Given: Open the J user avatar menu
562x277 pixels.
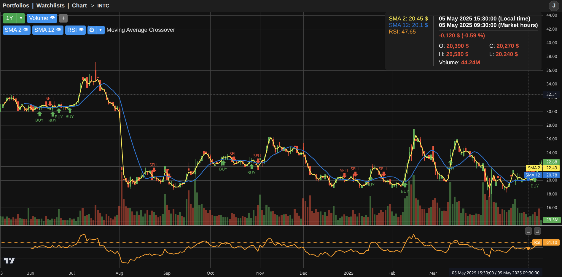Looking at the screenshot, I should (554, 6).
